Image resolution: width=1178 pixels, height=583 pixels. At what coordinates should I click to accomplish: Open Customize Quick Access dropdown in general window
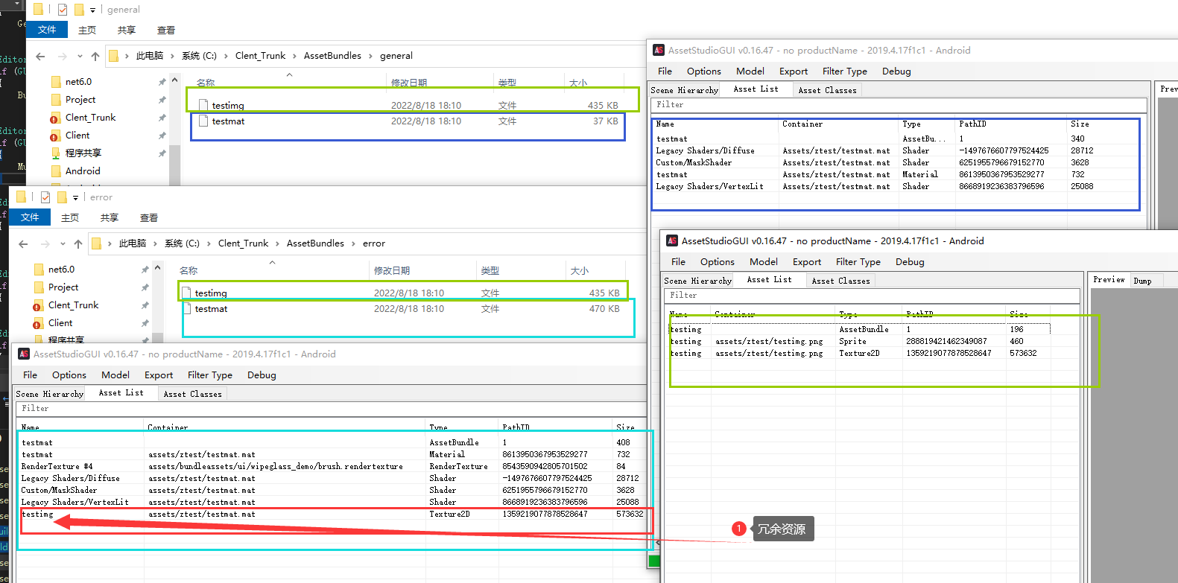[92, 10]
